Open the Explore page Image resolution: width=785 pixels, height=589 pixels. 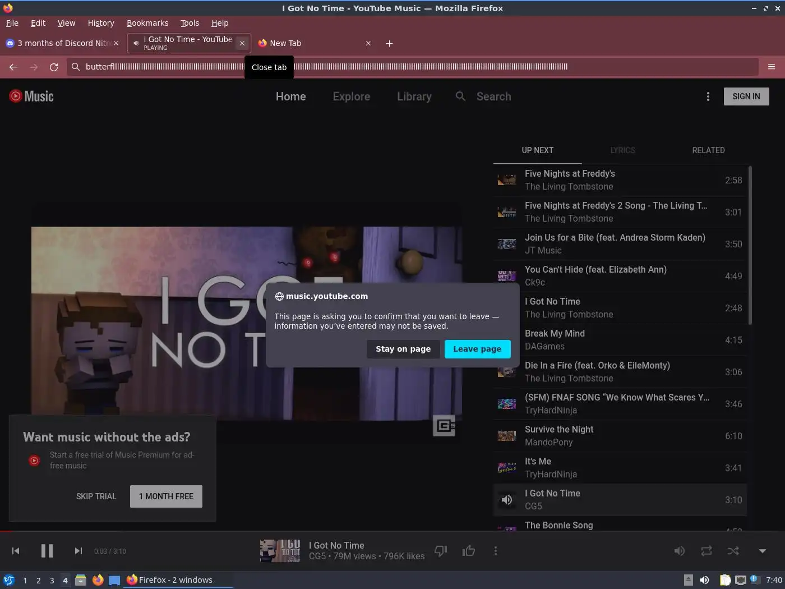tap(352, 96)
